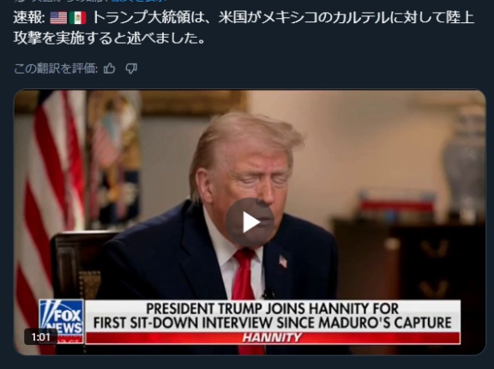The image size is (494, 369).
Task: Click the flag lapel pin on the suit
Action: [x=283, y=262]
